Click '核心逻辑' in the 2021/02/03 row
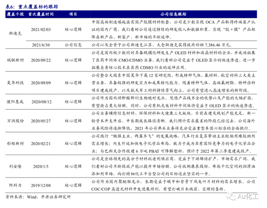The width and height of the screenshot is (267, 208). (x=73, y=29)
